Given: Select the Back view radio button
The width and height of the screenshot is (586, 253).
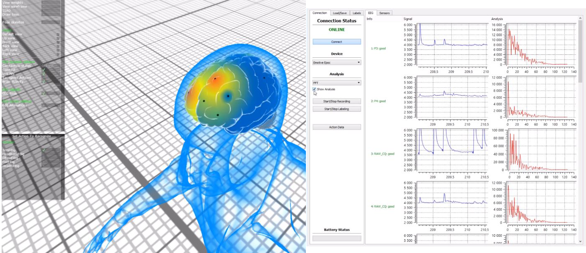Looking at the screenshot, I should [58, 46].
